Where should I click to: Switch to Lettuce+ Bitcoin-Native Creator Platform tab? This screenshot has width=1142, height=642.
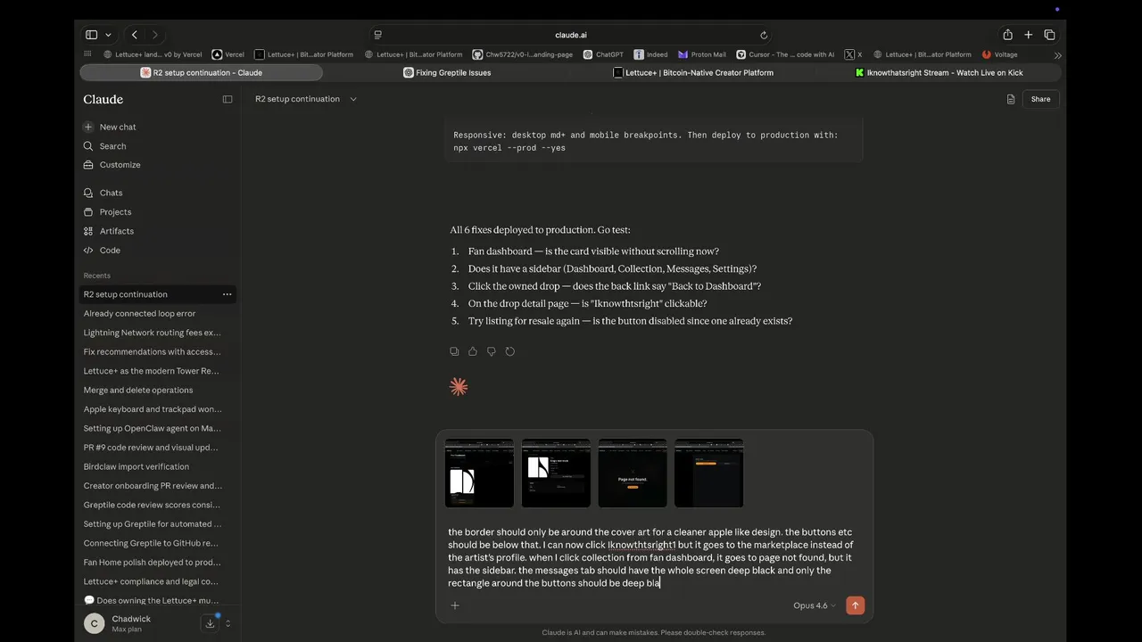click(x=693, y=72)
